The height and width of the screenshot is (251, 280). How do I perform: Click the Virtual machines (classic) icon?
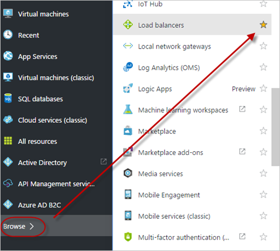[x=8, y=77]
